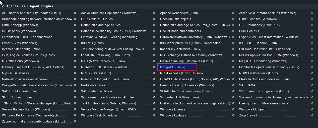Select Windows Task Scheduler rule
318x128 pixels.
(99, 115)
